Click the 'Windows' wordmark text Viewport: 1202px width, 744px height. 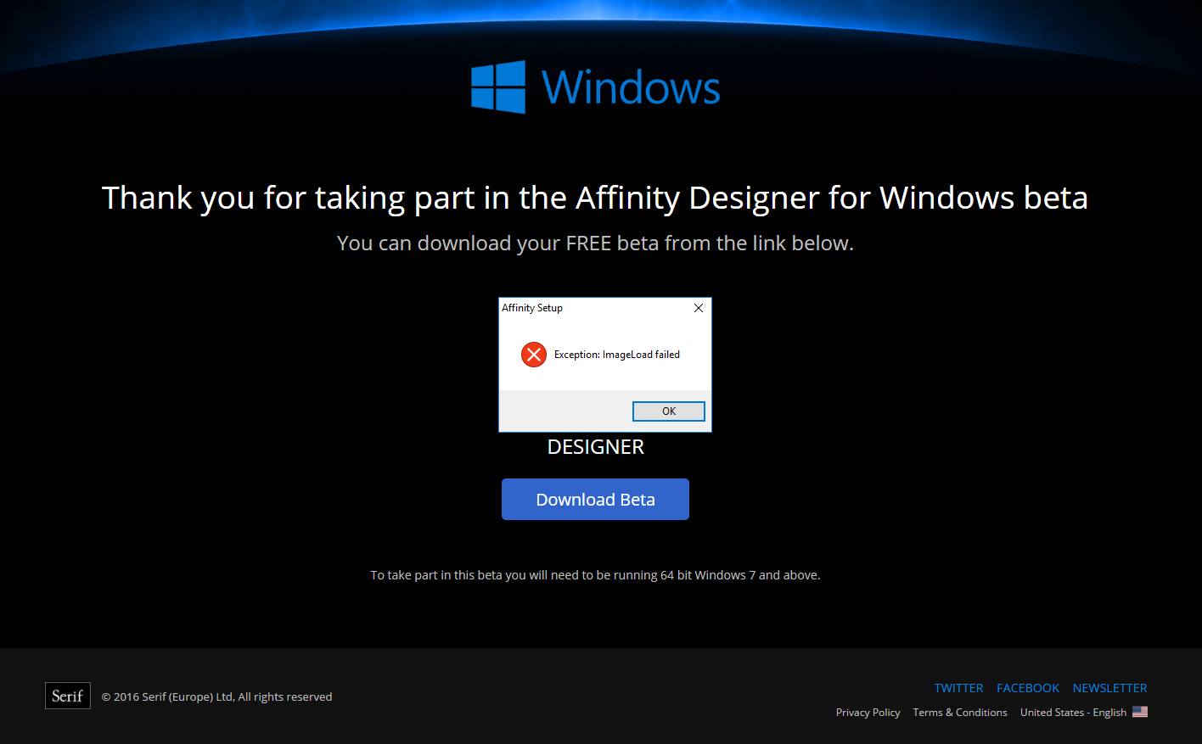point(631,87)
